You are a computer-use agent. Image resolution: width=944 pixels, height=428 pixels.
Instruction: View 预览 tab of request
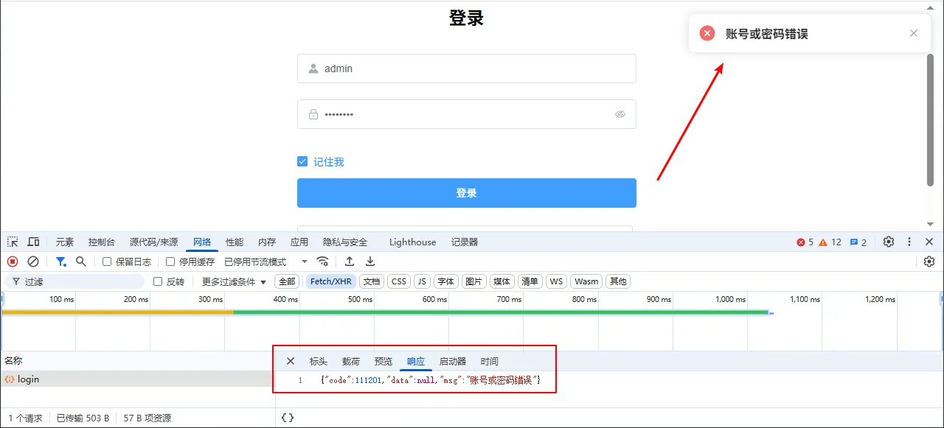tap(383, 361)
